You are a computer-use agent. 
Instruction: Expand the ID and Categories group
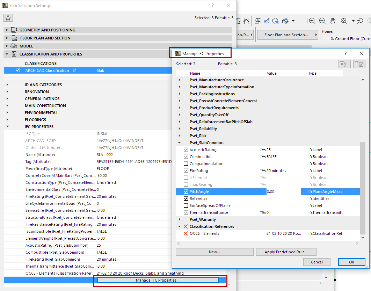coord(7,85)
